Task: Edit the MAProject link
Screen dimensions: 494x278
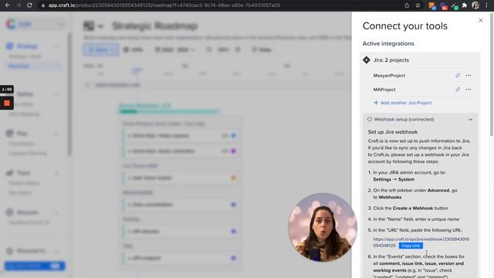Action: [458, 90]
